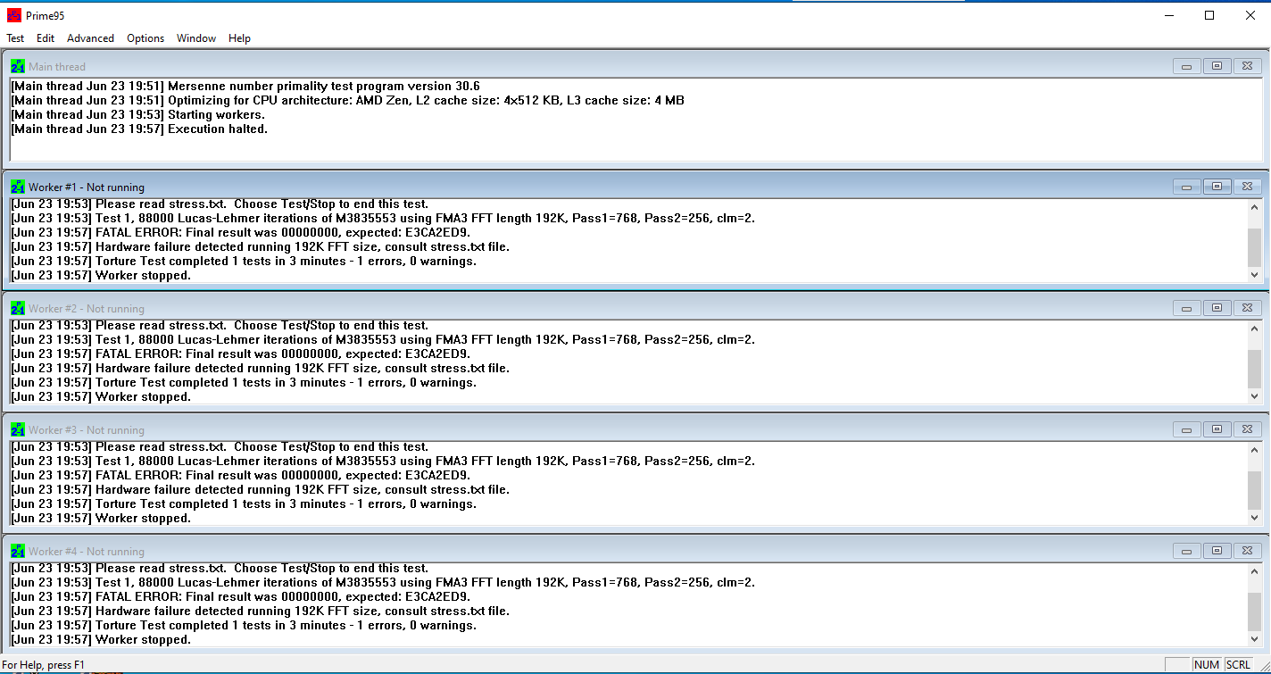Click Worker #3 scrollbar up arrow

pos(1255,450)
